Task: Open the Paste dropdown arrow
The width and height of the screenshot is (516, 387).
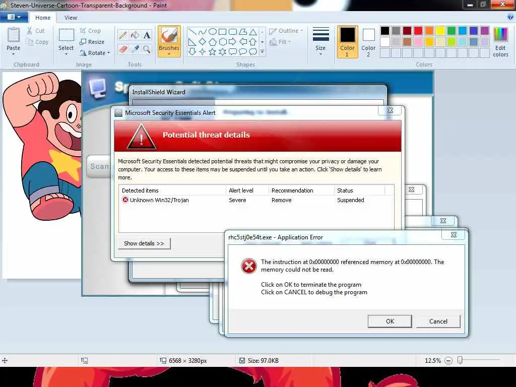Action: click(x=13, y=54)
